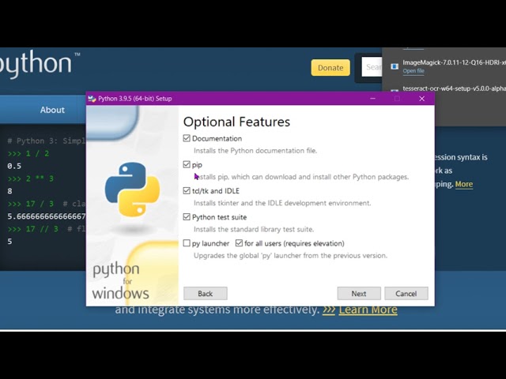Image resolution: width=506 pixels, height=379 pixels.
Task: Click the chevron arrows before Learn More
Action: coord(329,310)
